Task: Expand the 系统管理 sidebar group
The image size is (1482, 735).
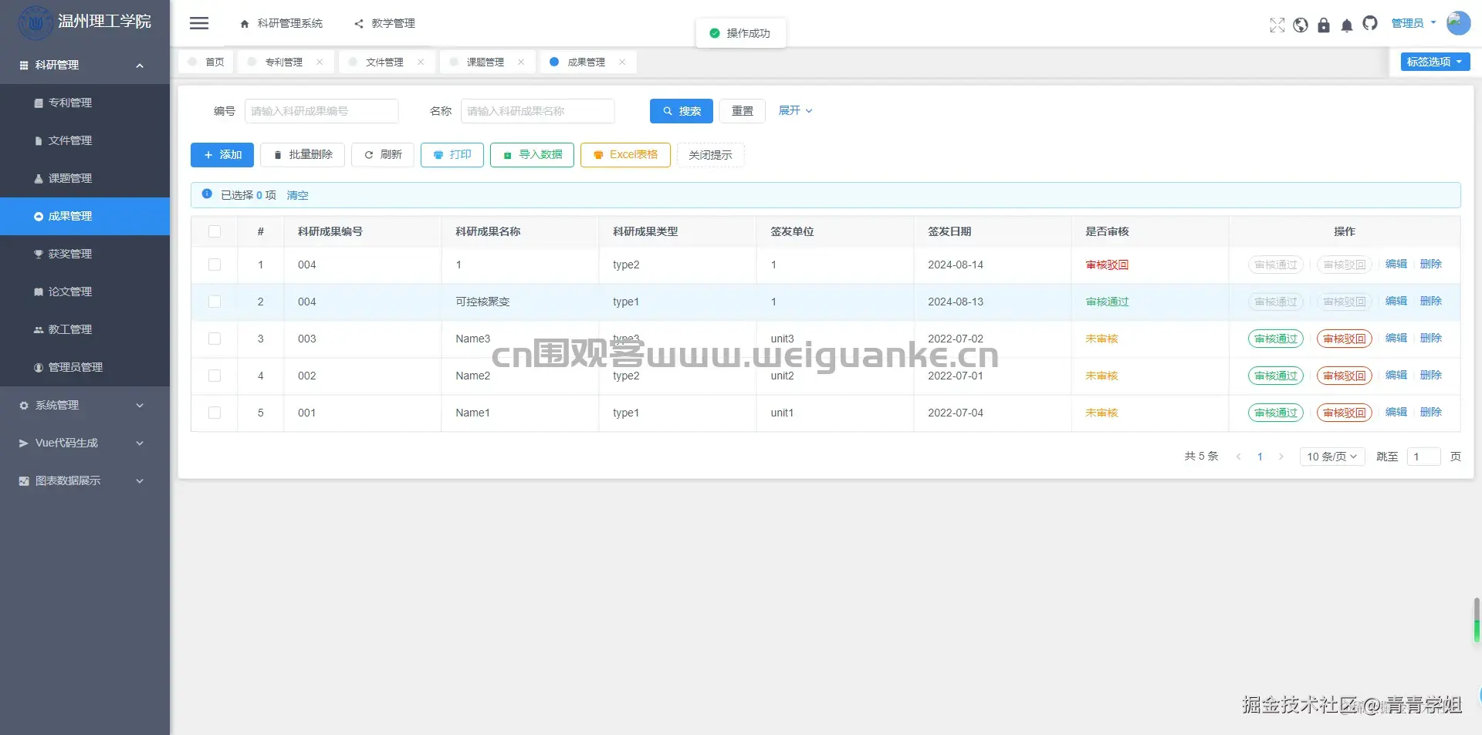Action: coord(85,405)
